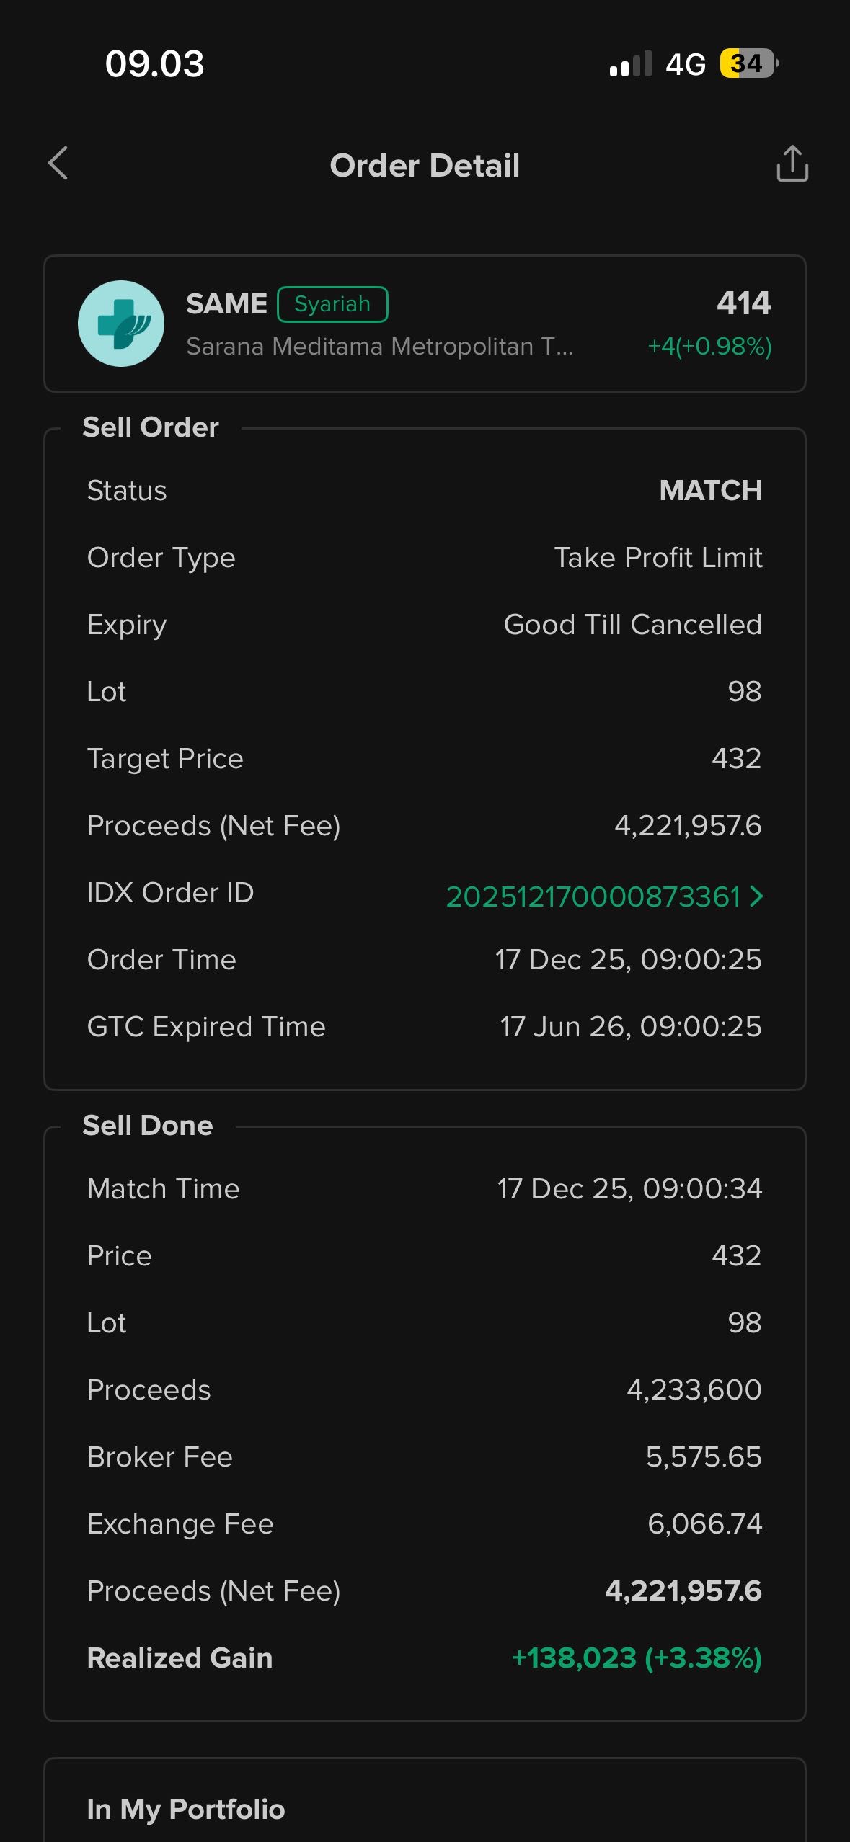Tap the stock price 414
Screen dimensions: 850x1842
click(x=743, y=303)
